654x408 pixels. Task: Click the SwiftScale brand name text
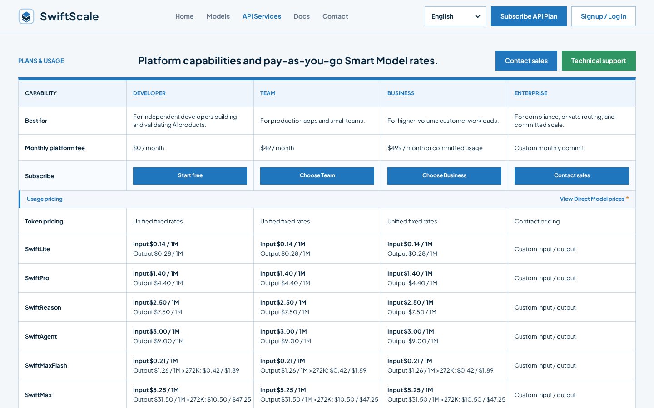[69, 16]
